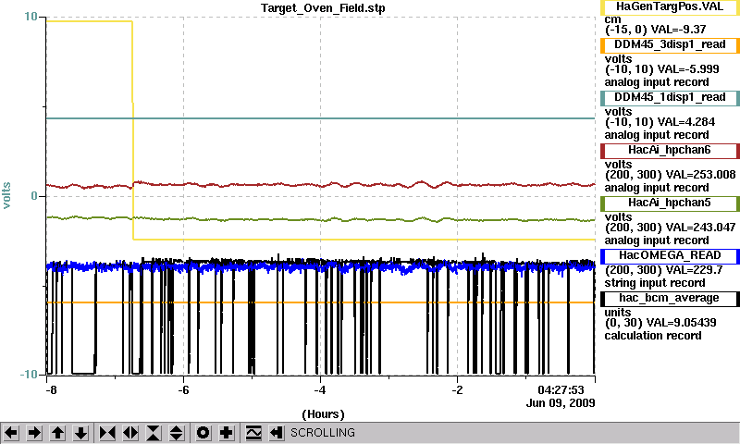Click the VAL=229.7 readout

tap(693, 270)
